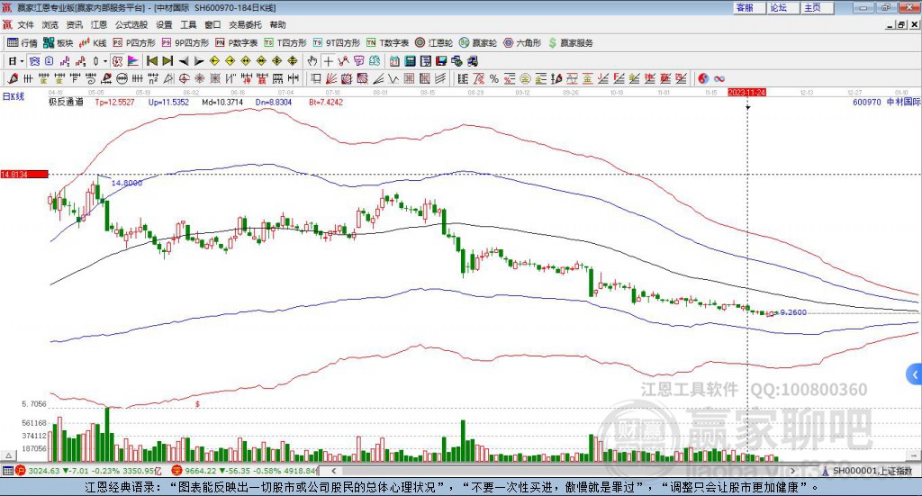Image resolution: width=922 pixels, height=496 pixels.
Task: Click the 沪 Shanghai index status icon
Action: click(x=21, y=470)
